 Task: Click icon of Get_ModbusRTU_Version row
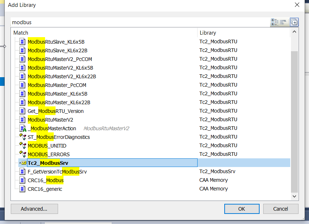click(22, 111)
